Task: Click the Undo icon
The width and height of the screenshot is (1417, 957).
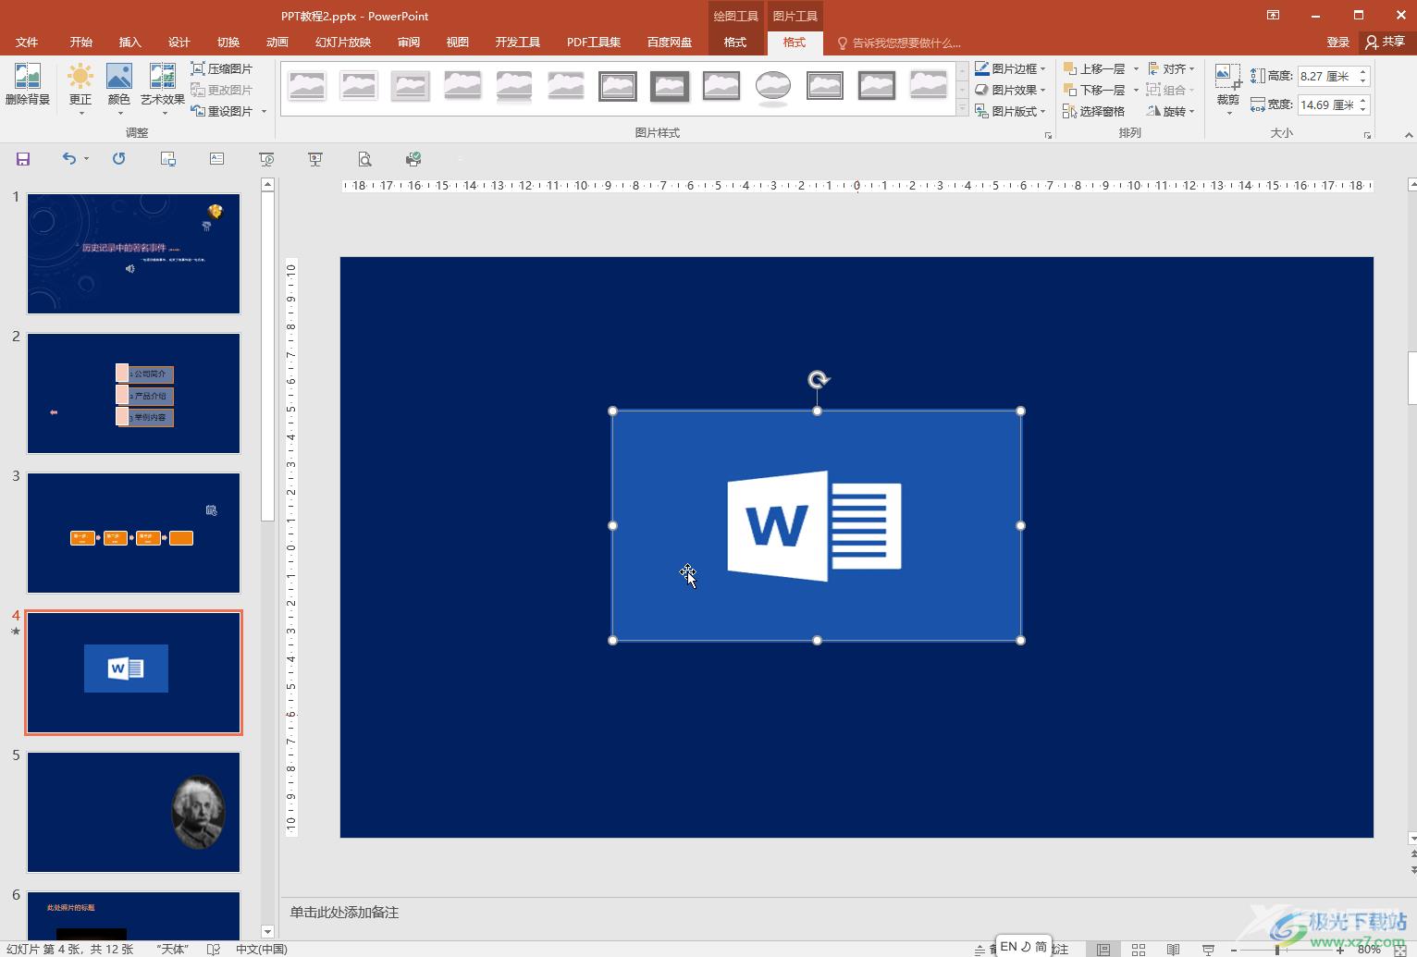Action: 69,159
